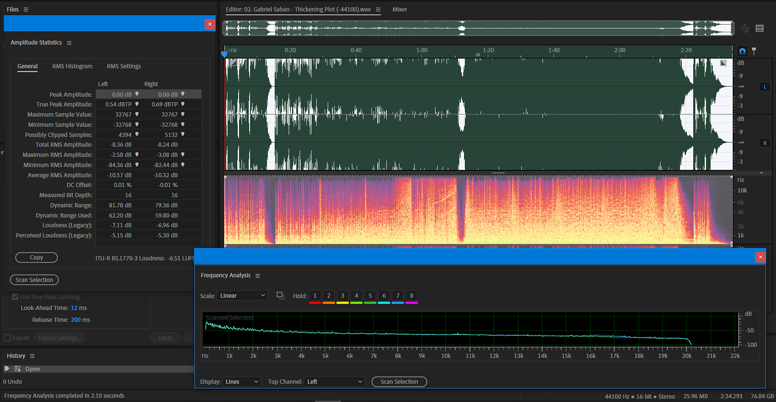Enable snapping with the magnet icon

coord(742,51)
